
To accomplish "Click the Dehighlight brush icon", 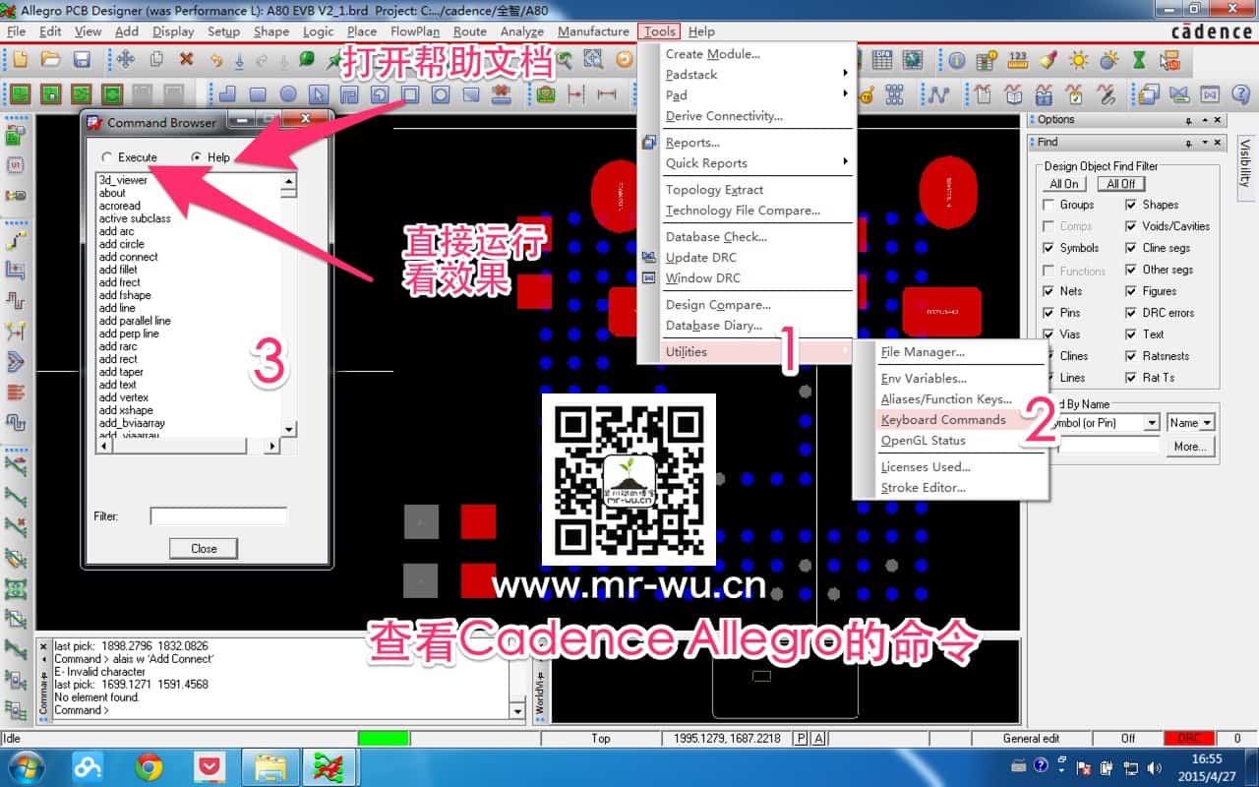I will coord(1049,60).
